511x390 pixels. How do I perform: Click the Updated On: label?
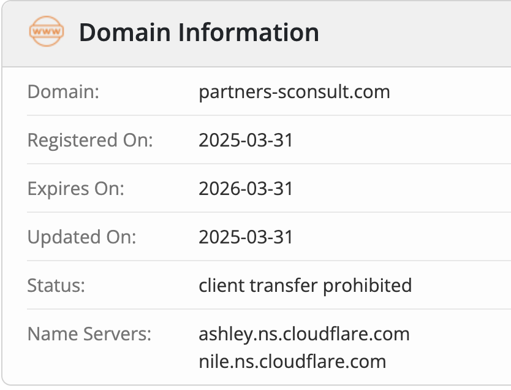pyautogui.click(x=82, y=237)
